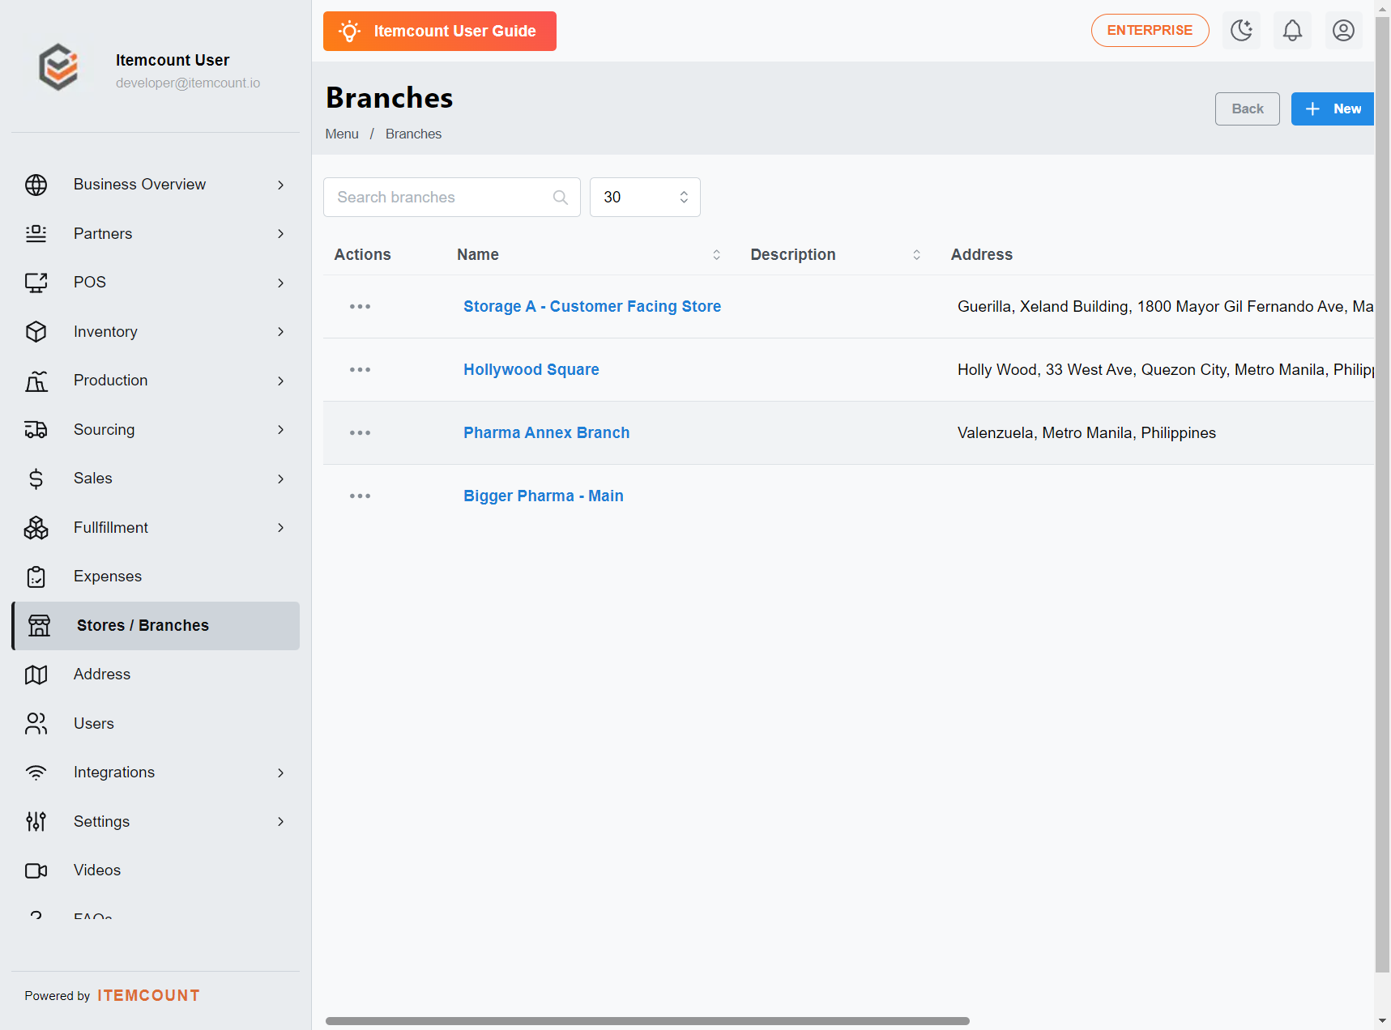Expand the Fullfillment submenu chevron
Image resolution: width=1391 pixels, height=1030 pixels.
click(x=280, y=528)
